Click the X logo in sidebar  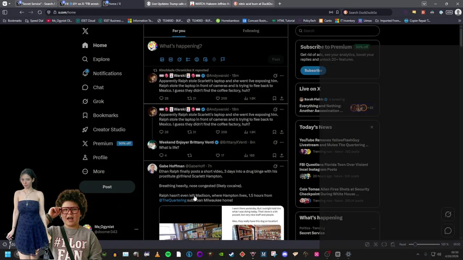point(85,31)
